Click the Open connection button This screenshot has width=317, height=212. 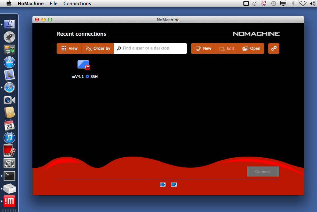[251, 48]
